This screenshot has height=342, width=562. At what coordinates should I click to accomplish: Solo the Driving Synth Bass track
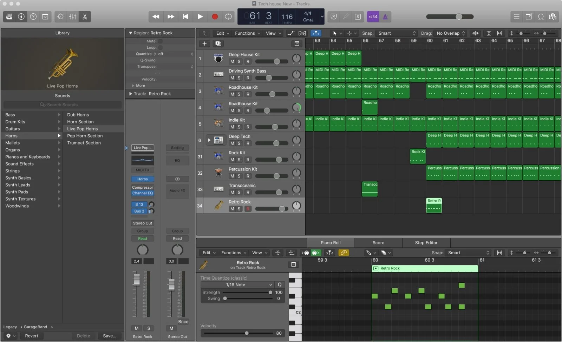click(x=239, y=78)
